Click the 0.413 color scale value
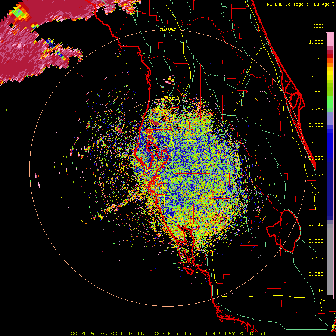The width and height of the screenshot is (336, 336). coord(316,224)
